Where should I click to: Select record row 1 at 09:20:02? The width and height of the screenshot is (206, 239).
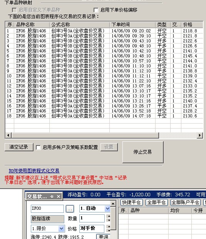coord(104,31)
